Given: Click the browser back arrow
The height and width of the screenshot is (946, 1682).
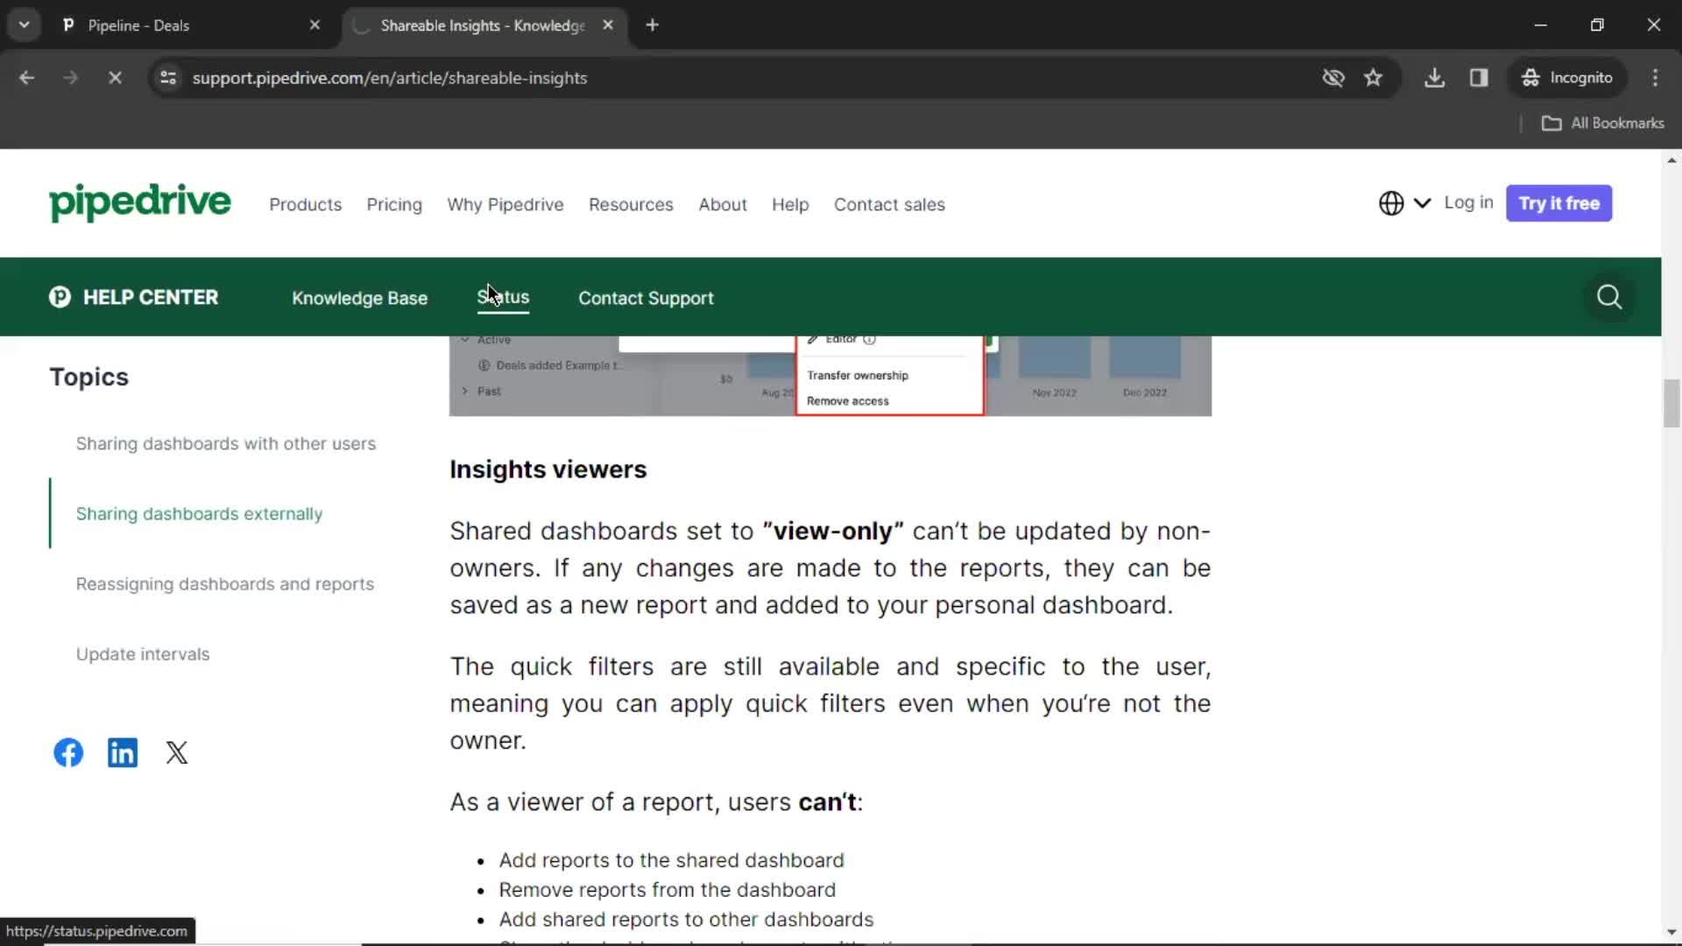Looking at the screenshot, I should coord(26,78).
